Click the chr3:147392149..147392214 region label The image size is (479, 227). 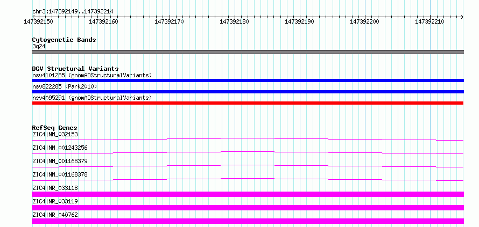pos(73,11)
